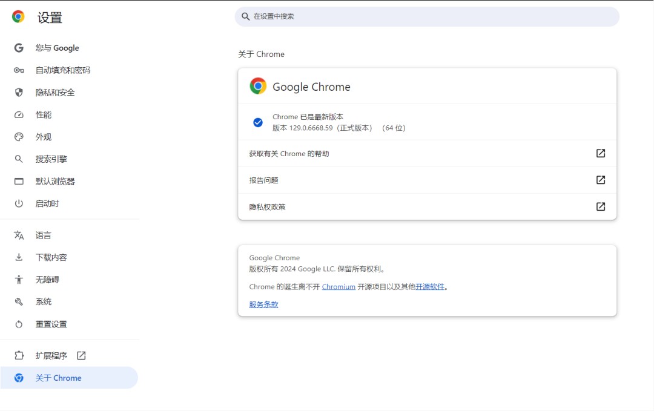This screenshot has width=654, height=411.
Task: Open the 隐私权政策 row
Action: (x=427, y=207)
